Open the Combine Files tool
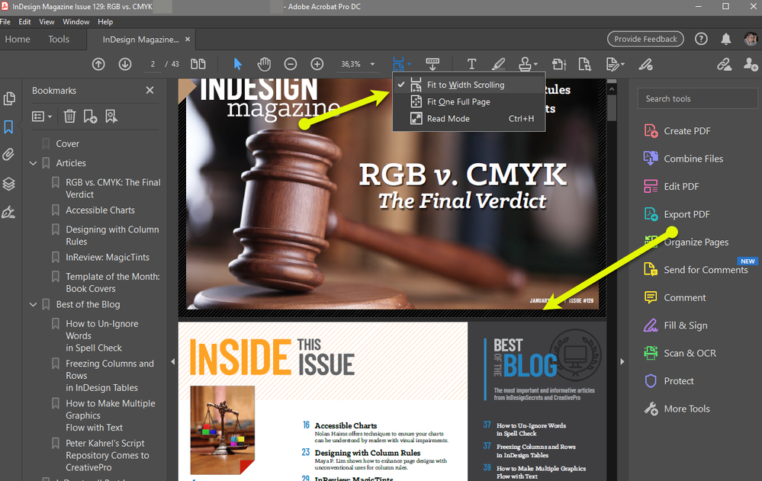 (683, 159)
